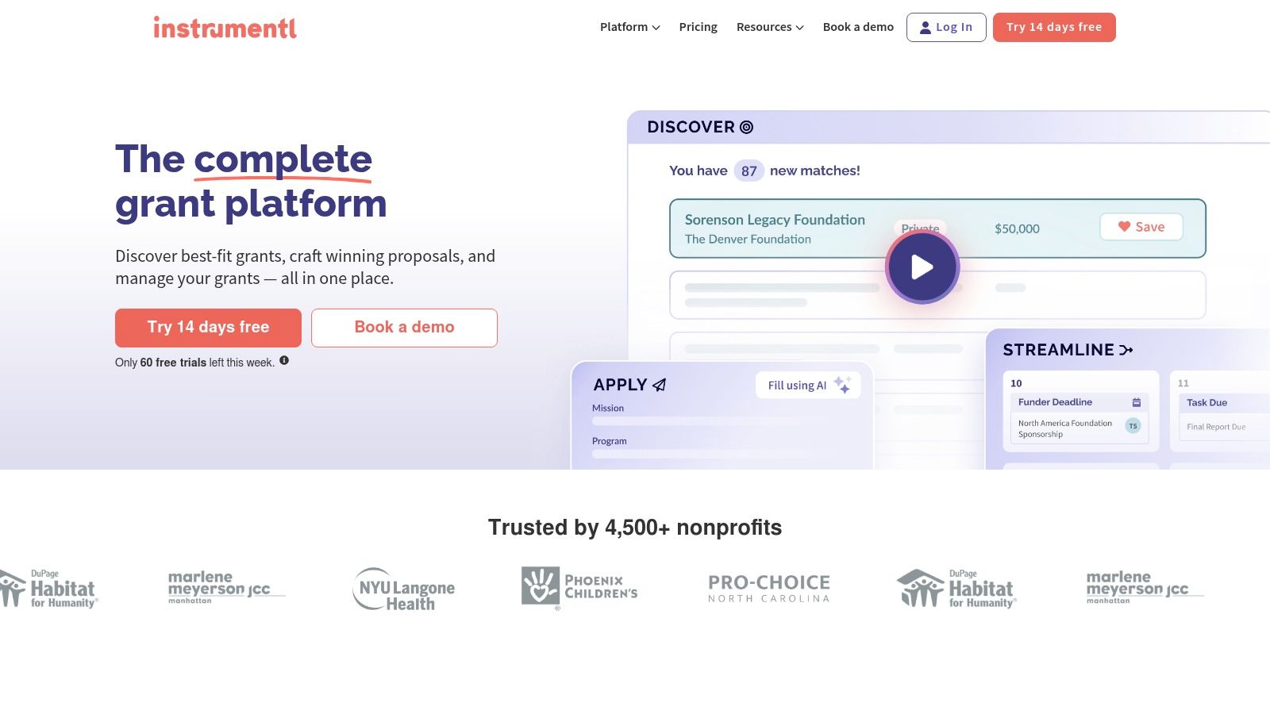
Task: Click the Streamline arrow icon
Action: pos(1126,350)
